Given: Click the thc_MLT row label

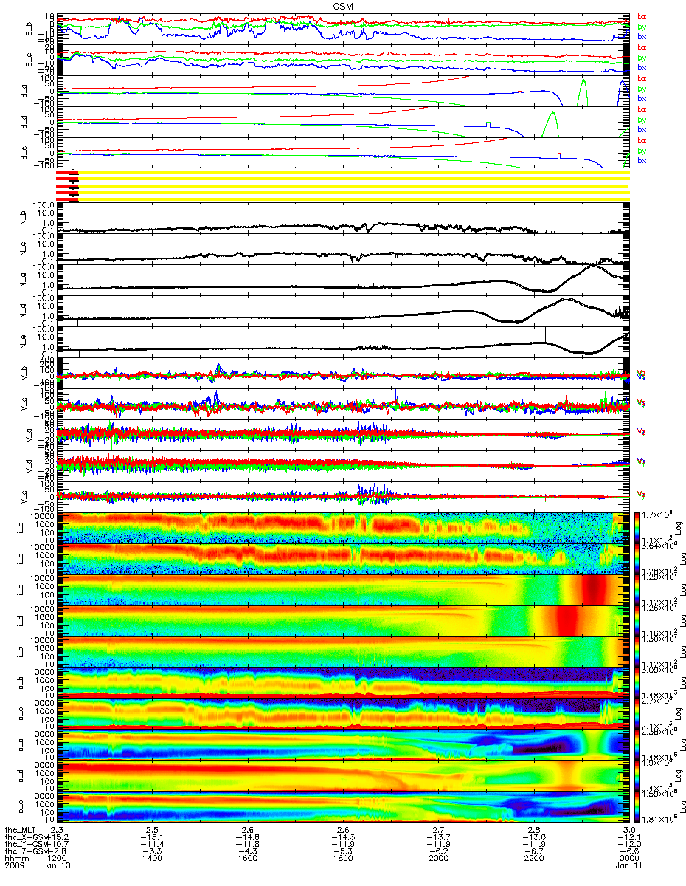Looking at the screenshot, I should (21, 831).
